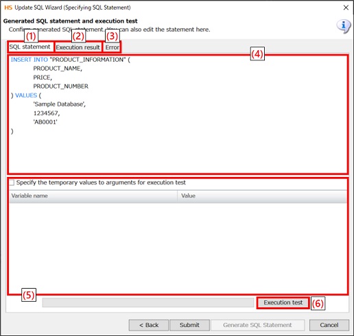Screen dimensions: 354x336
Task: Click the Variable name column header
Action: click(x=93, y=196)
